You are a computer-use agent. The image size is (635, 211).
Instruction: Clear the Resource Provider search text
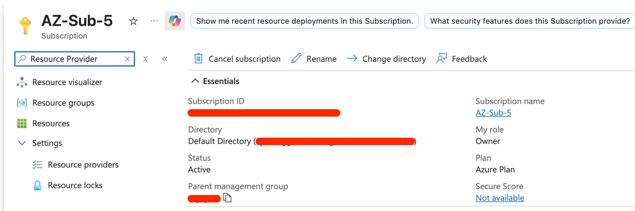[x=127, y=59]
